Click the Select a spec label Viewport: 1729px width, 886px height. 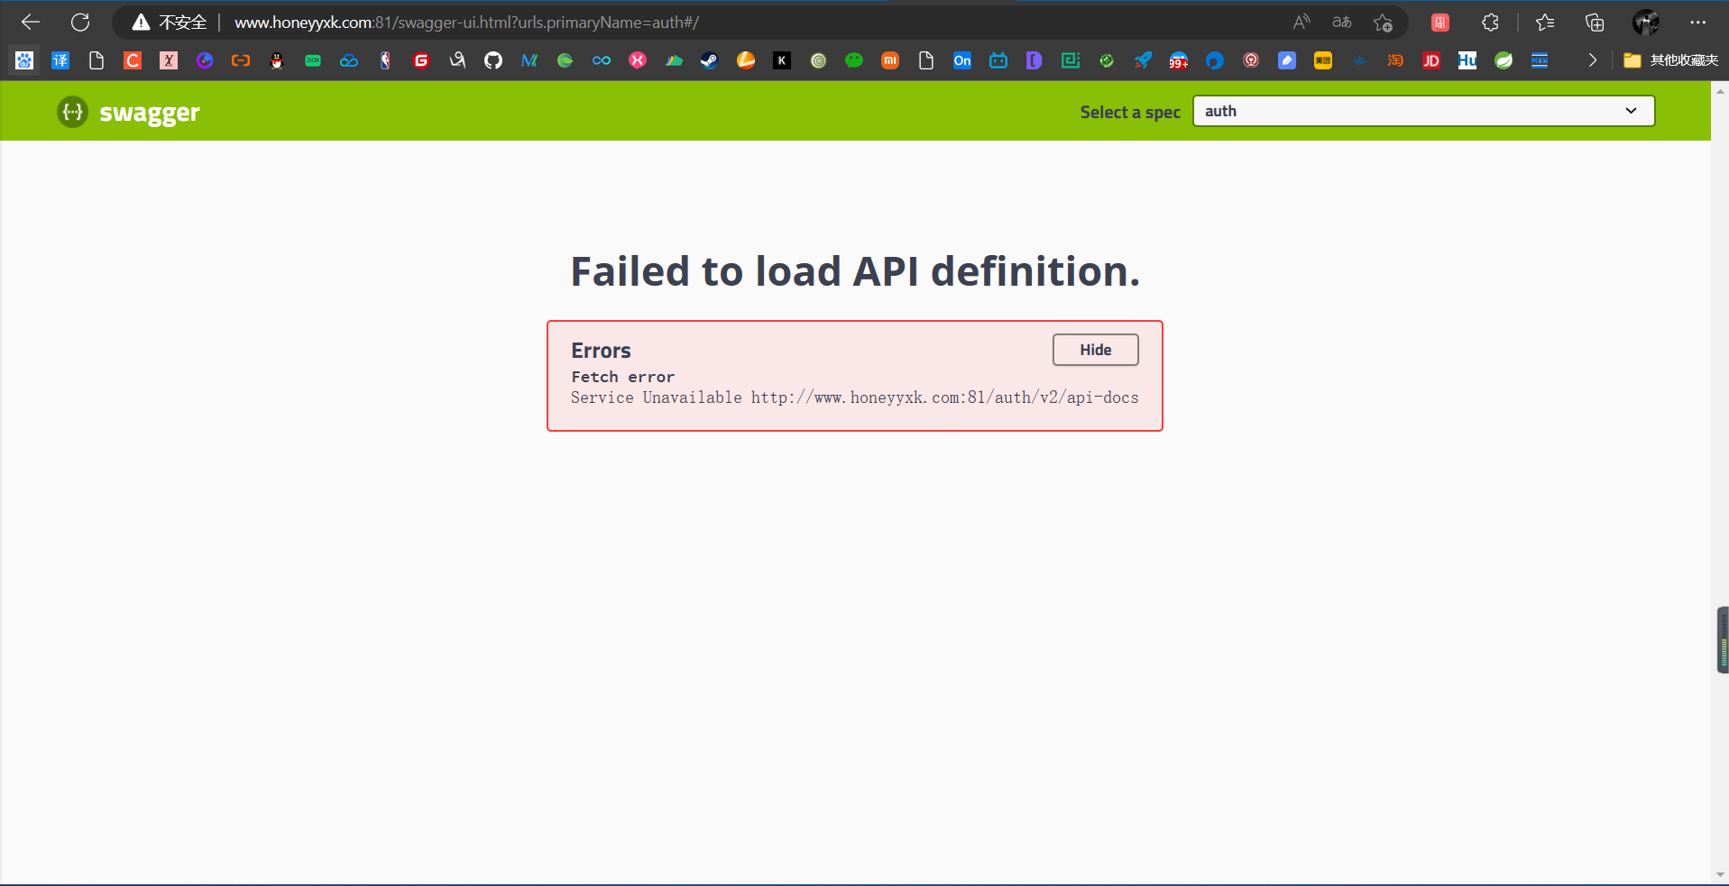pos(1130,112)
